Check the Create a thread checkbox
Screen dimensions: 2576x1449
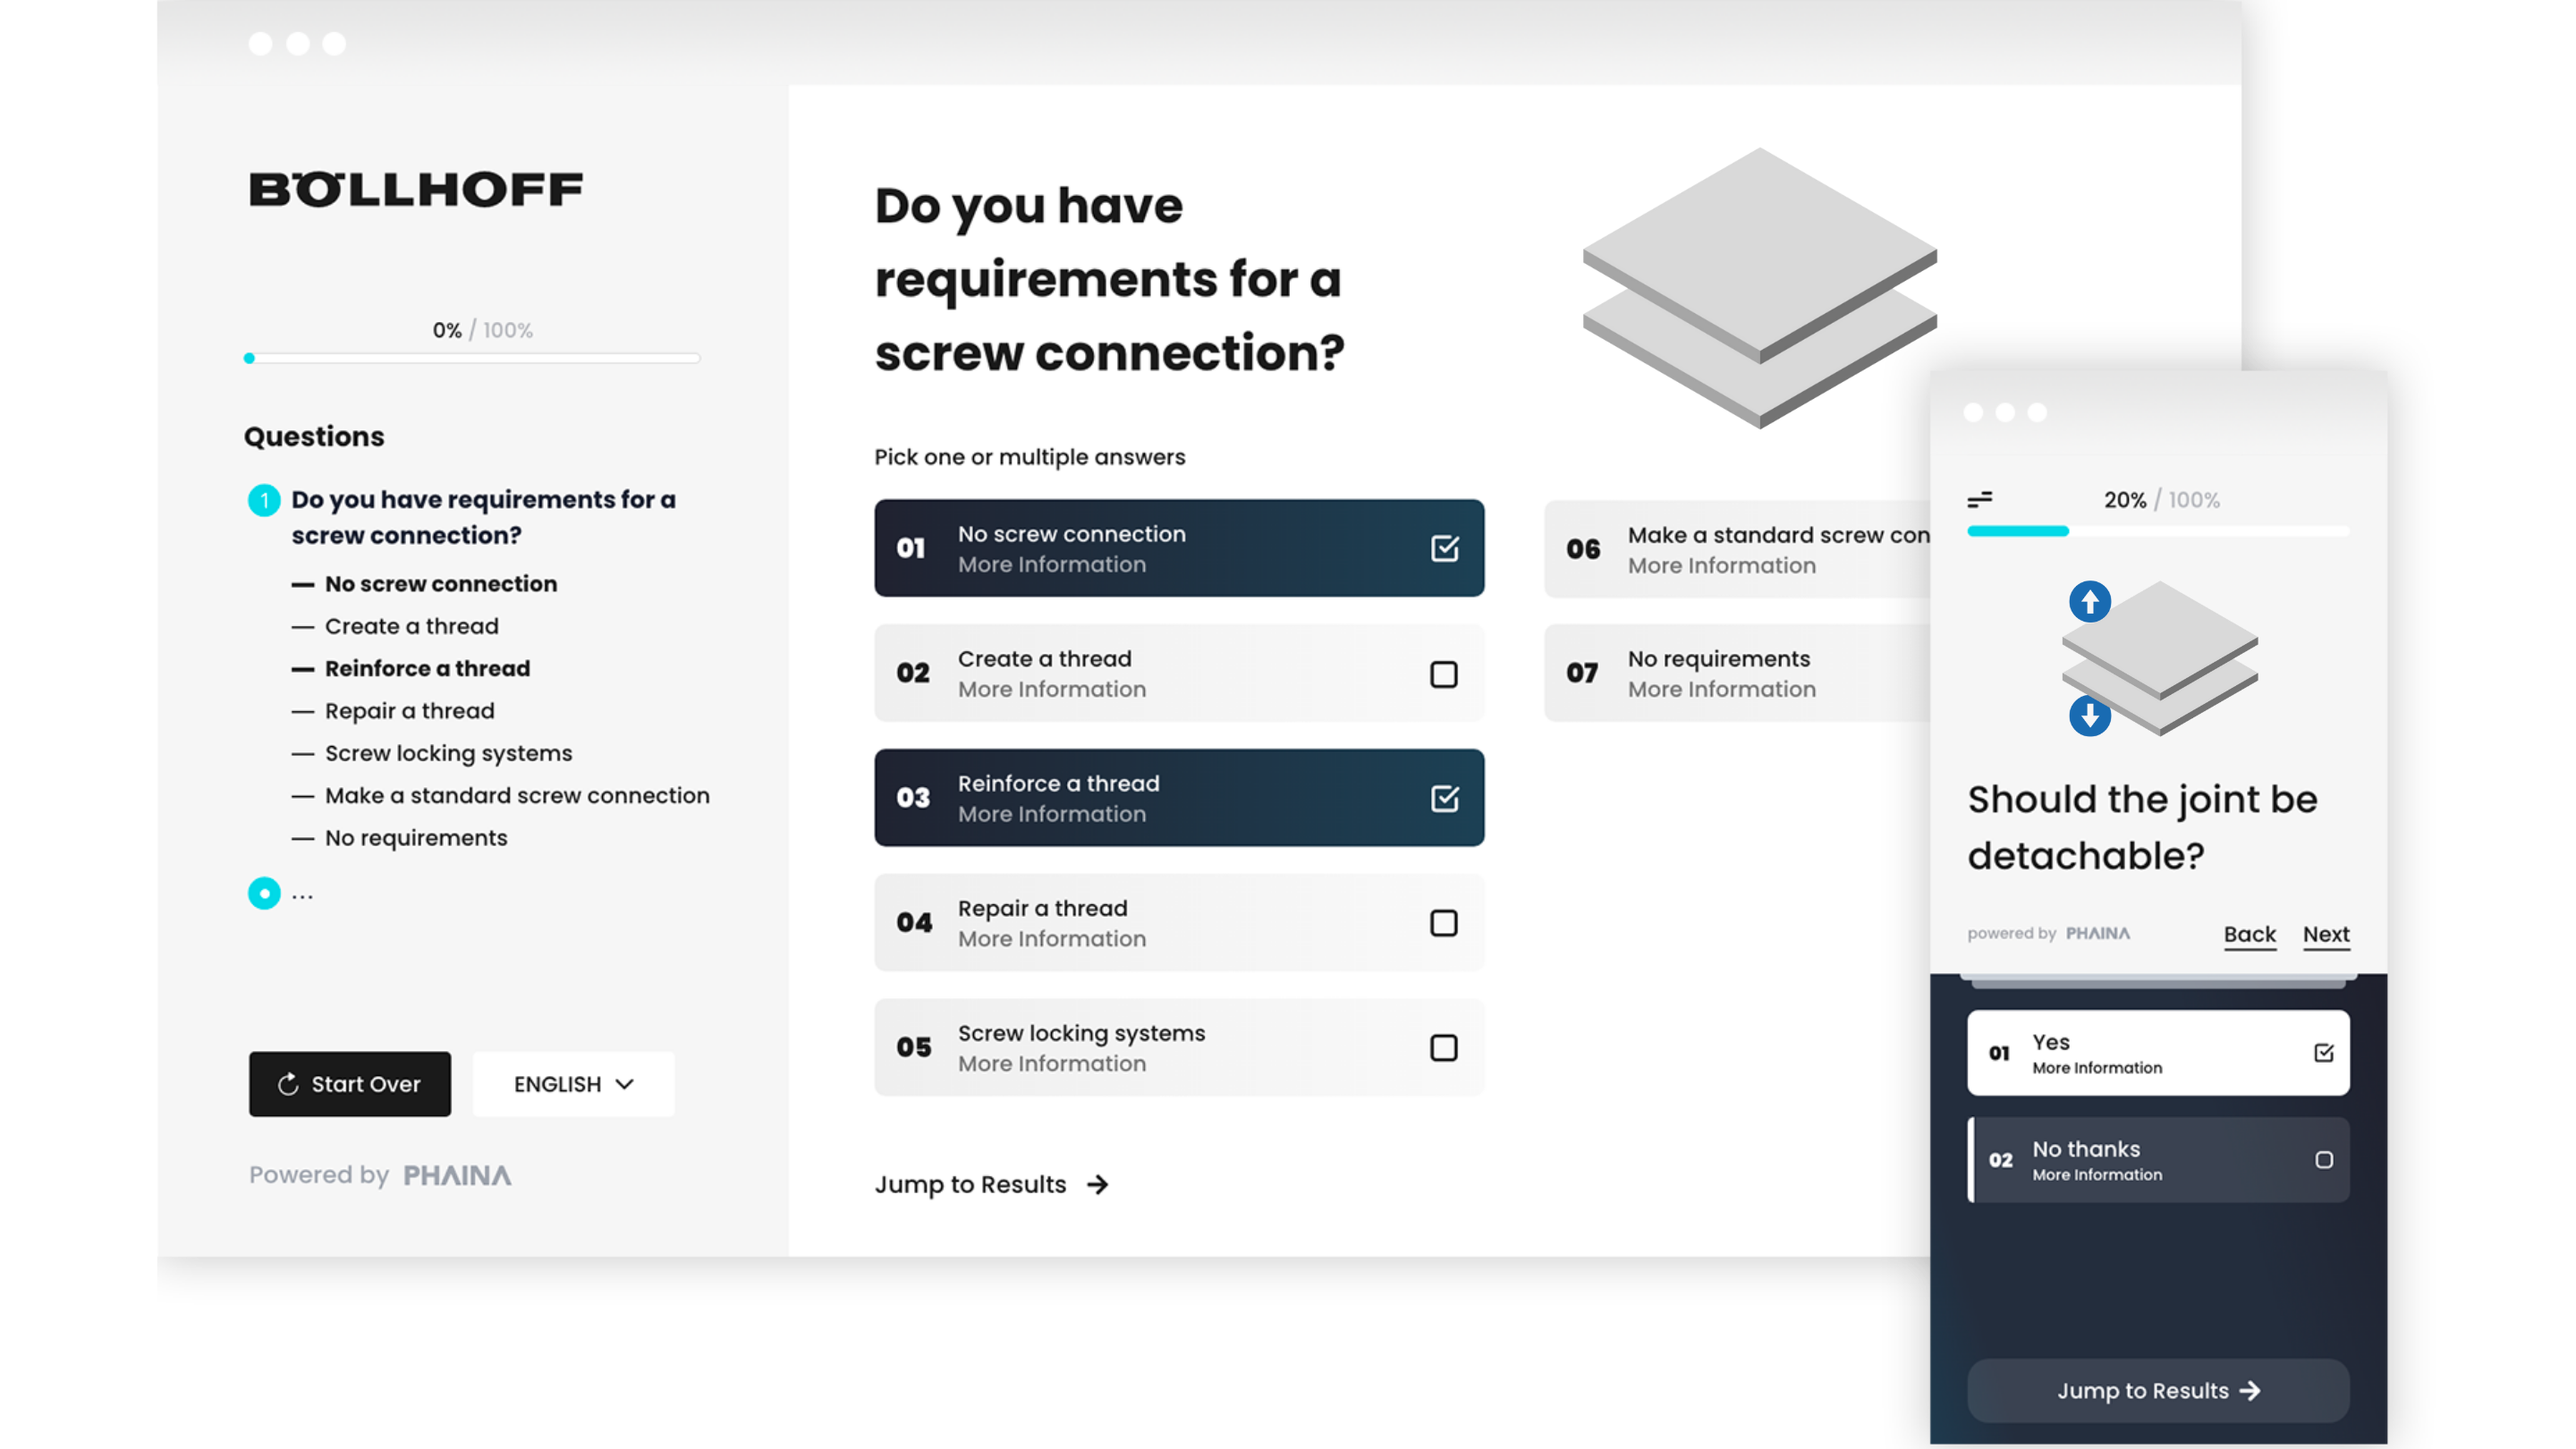(1443, 674)
